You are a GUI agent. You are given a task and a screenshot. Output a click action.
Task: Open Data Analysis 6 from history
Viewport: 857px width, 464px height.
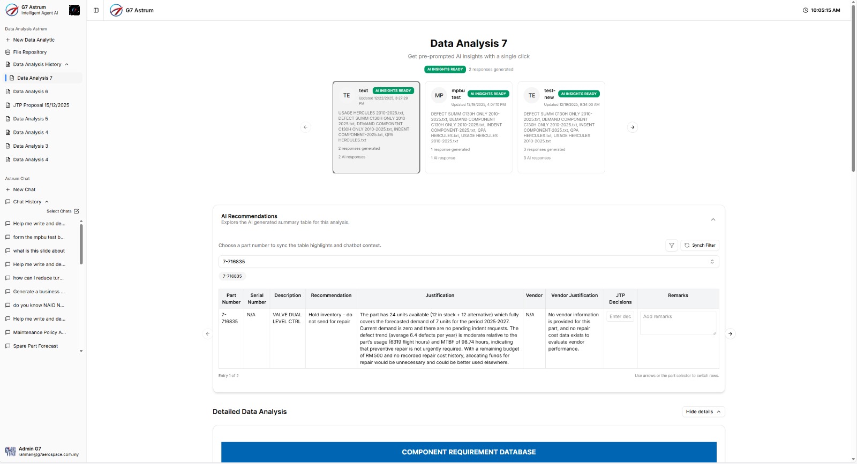click(31, 92)
